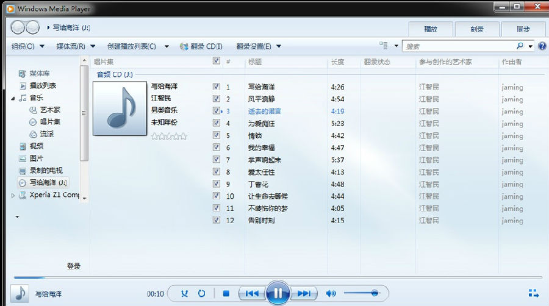The width and height of the screenshot is (549, 306).
Task: Select Music (音乐) in the sidebar
Action: click(x=31, y=98)
